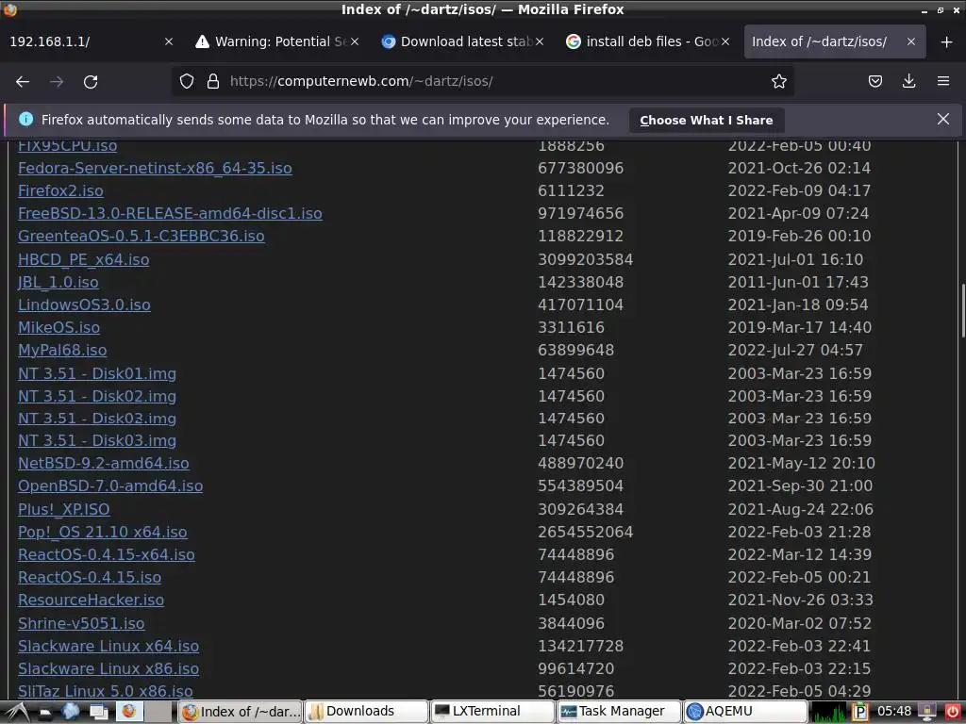
Task: Click the forward navigation arrow
Action: click(x=57, y=81)
